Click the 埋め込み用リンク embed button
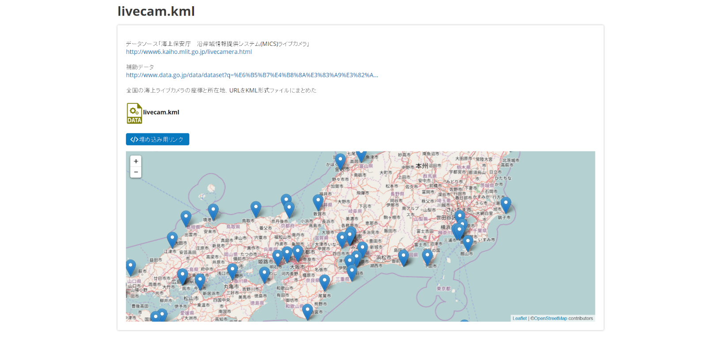This screenshot has height=339, width=716. click(157, 139)
